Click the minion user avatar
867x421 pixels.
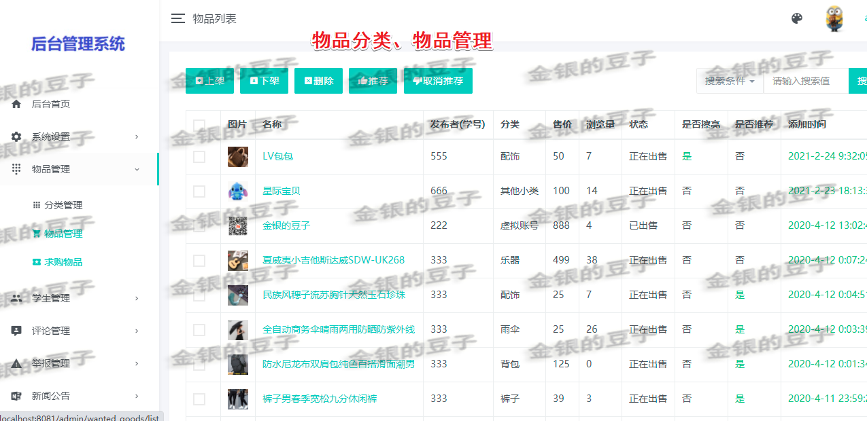click(834, 18)
